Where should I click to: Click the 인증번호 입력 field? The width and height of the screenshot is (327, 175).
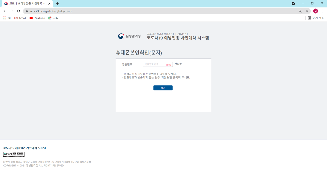[x=158, y=64]
